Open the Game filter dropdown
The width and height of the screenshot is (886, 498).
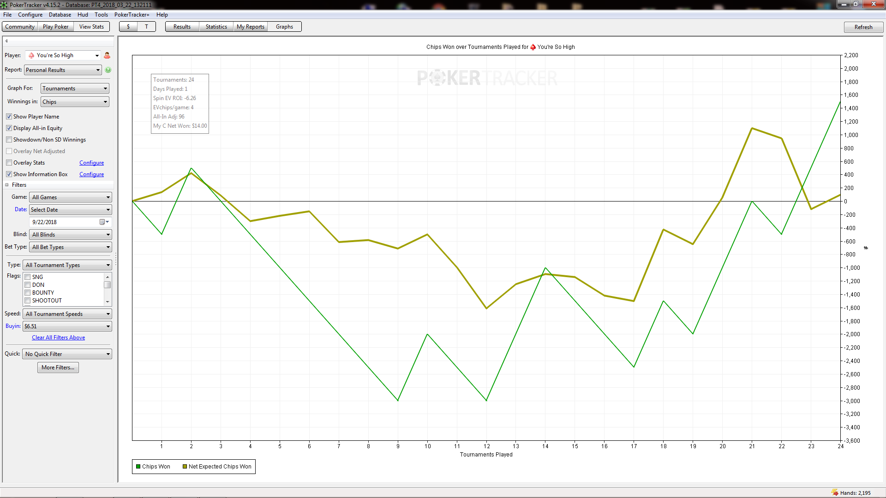[x=71, y=197]
